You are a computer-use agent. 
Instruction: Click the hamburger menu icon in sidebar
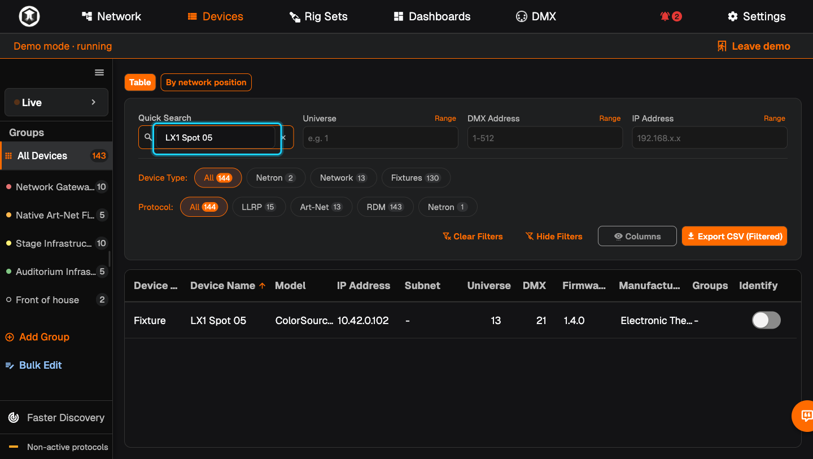click(99, 72)
